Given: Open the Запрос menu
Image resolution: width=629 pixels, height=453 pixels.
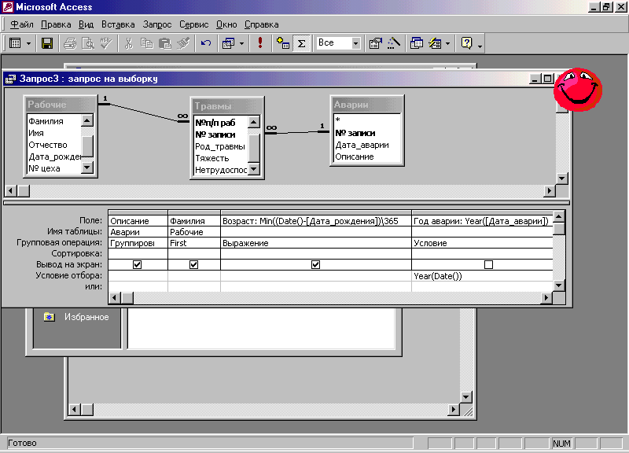Looking at the screenshot, I should 156,24.
